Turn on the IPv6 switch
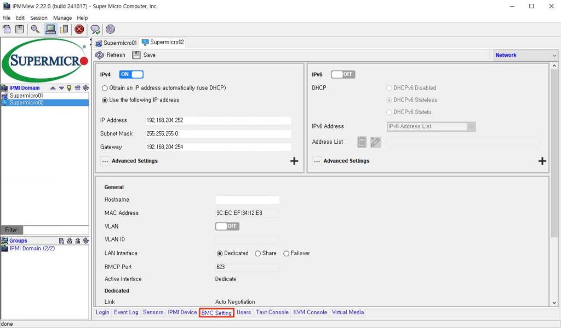The width and height of the screenshot is (561, 328). coord(343,74)
